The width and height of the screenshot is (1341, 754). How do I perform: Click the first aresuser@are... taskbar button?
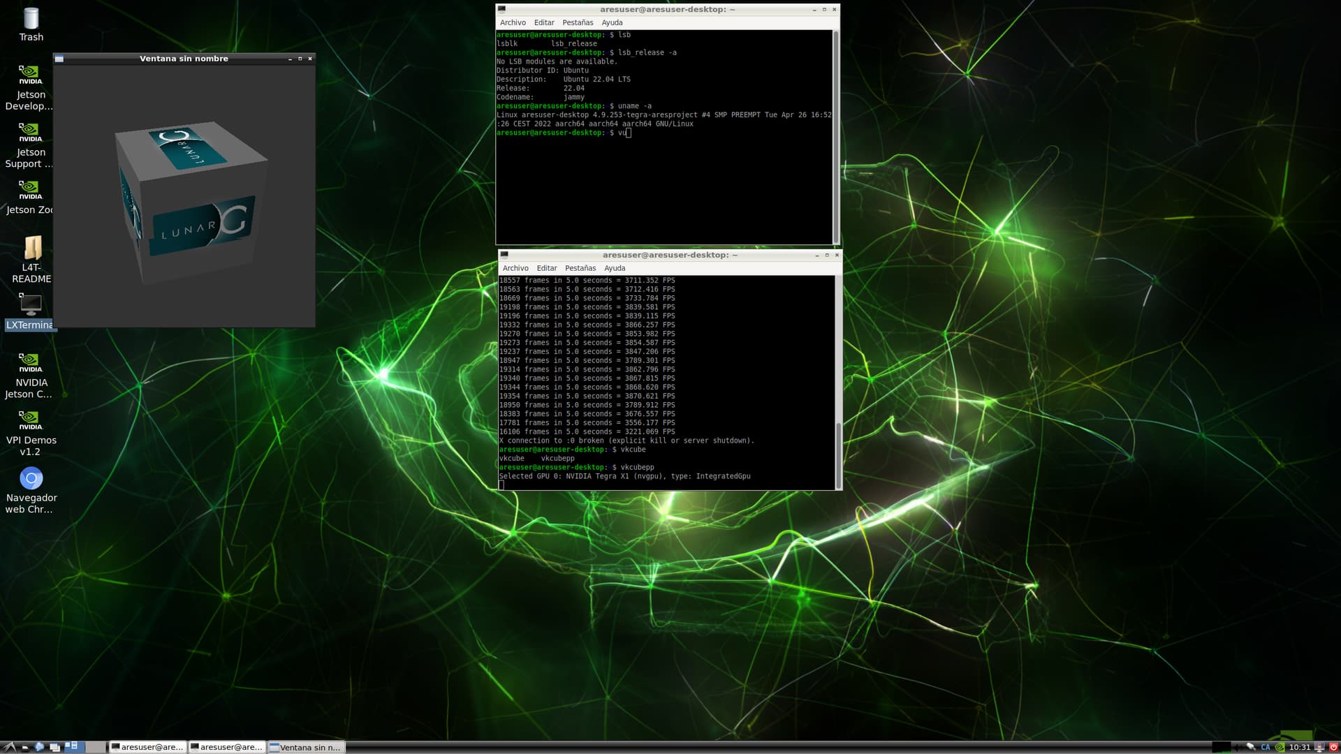pyautogui.click(x=147, y=747)
